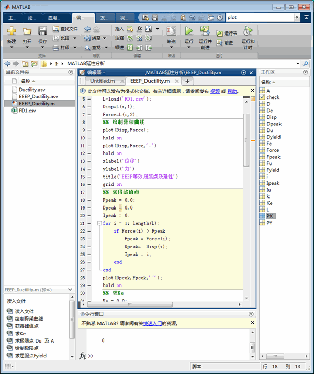314x374 pixels.
Task: Collapse the EEEP_Ductility.m details panel
Action: pyautogui.click(x=70, y=290)
